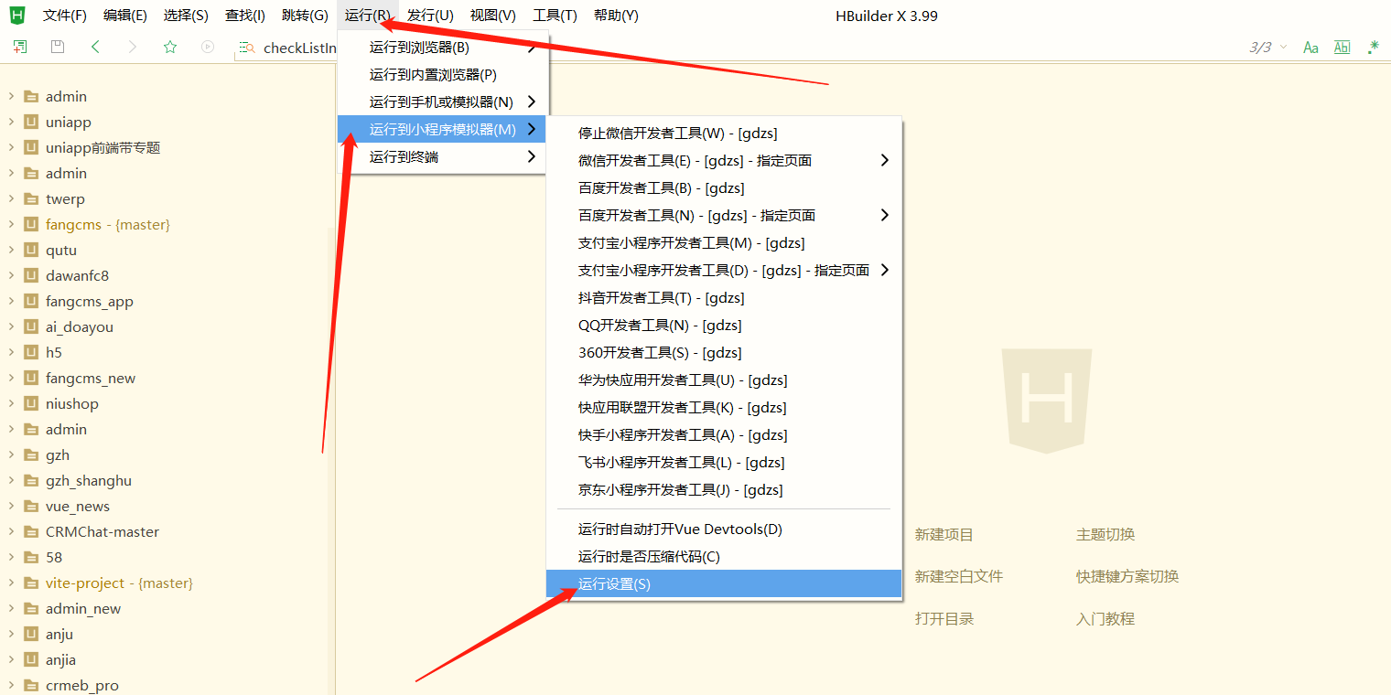Click the anju project icon
Screen dimensions: 1391x695
[x=31, y=634]
